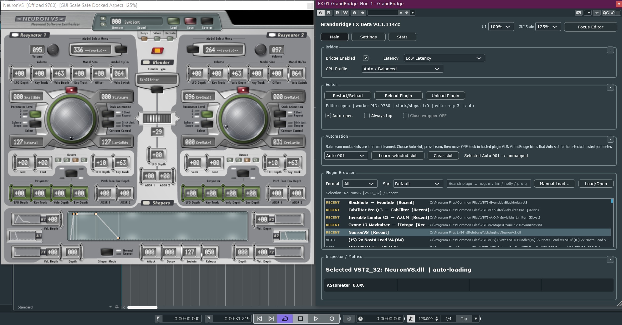Viewport: 622px width, 325px height.
Task: Toggle Close wrapper OFF checkbox
Action: pos(406,116)
